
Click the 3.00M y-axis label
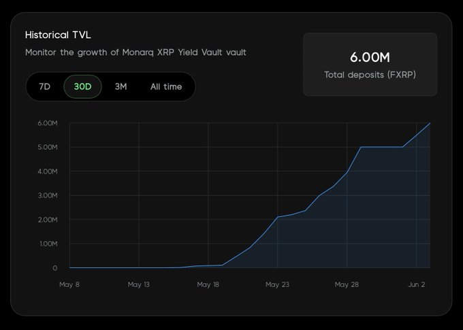[x=48, y=195]
